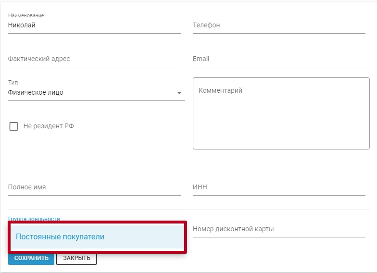Click the Комментарий placeholder text
The width and height of the screenshot is (377, 273).
[x=220, y=90]
